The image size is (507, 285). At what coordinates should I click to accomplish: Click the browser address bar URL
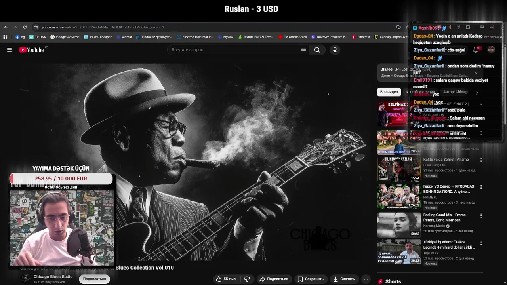click(103, 27)
